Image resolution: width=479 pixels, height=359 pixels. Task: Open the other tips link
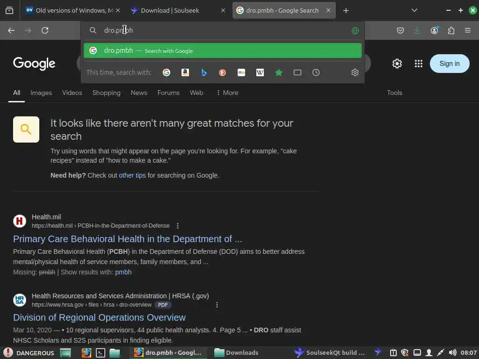(132, 176)
